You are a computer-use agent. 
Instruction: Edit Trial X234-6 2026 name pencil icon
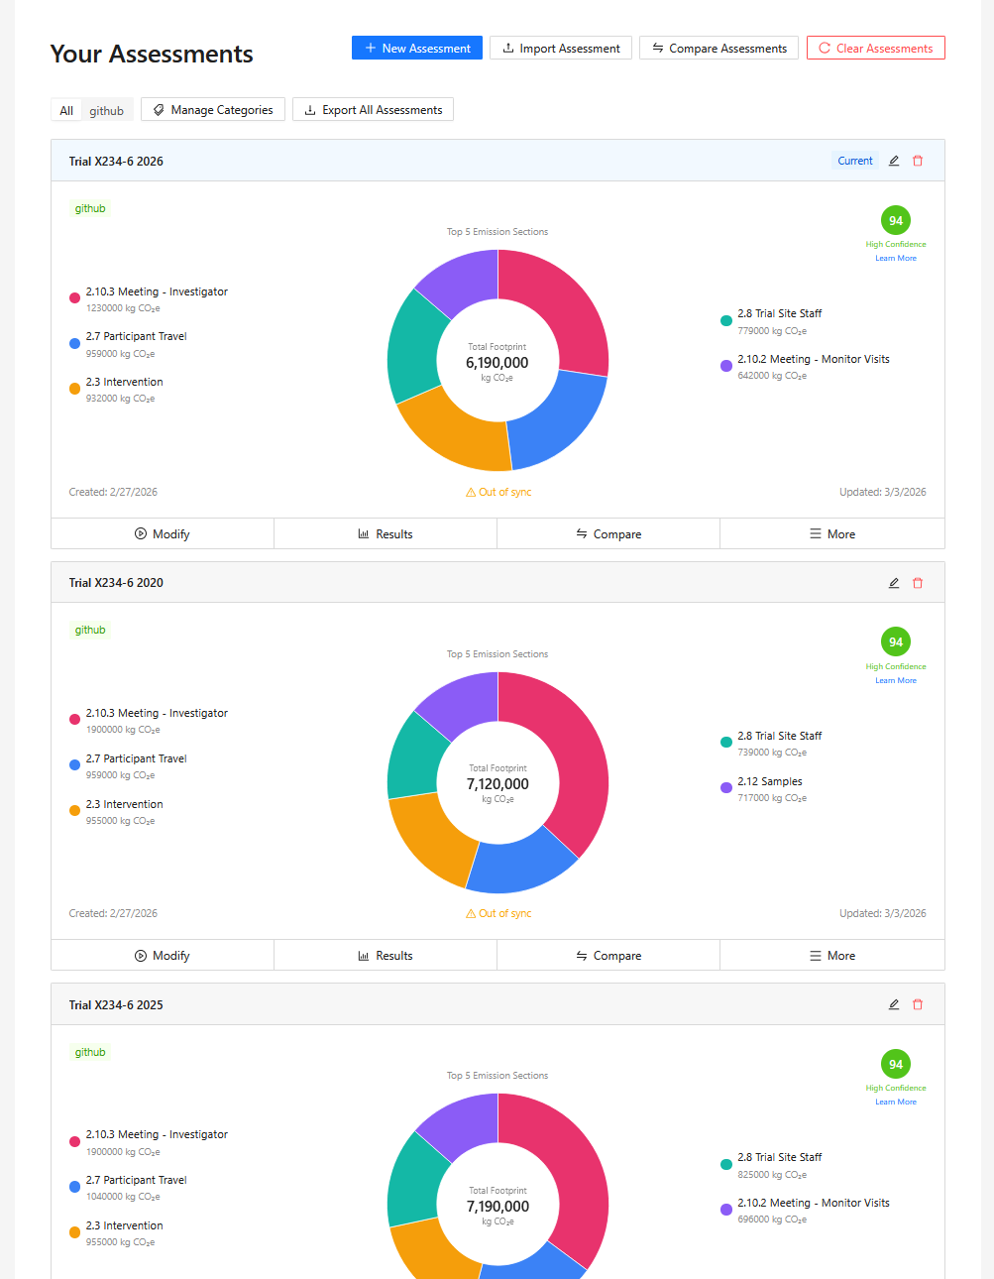click(x=894, y=161)
